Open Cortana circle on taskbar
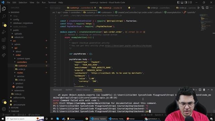This screenshot has height=121, width=215. tap(47, 119)
